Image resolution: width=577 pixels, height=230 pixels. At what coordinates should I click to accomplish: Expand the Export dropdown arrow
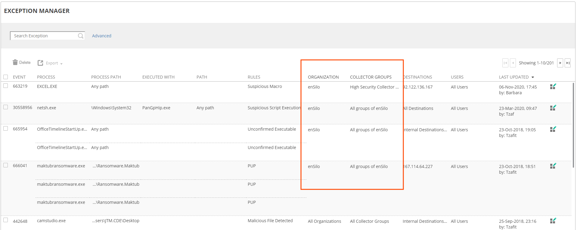click(61, 64)
